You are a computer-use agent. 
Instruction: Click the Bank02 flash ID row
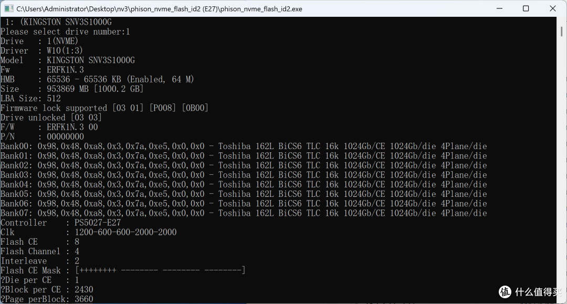[x=244, y=165]
